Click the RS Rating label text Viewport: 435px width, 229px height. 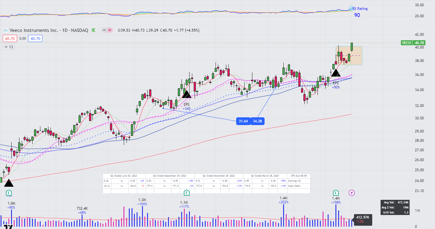pyautogui.click(x=360, y=9)
